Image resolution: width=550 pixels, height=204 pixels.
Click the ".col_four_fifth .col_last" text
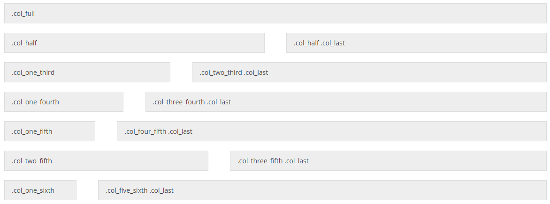159,131
